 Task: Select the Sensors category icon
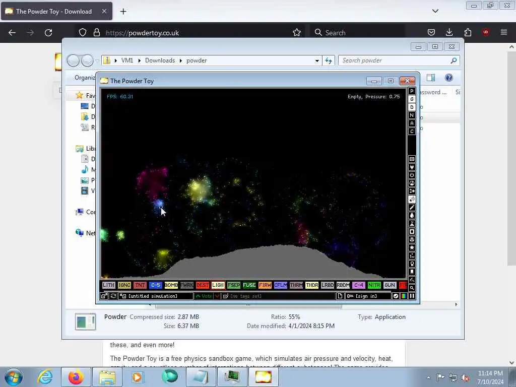pos(412,183)
